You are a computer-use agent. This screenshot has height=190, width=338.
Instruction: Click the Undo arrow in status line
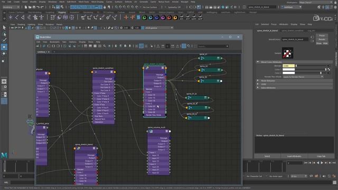coord(38,7)
